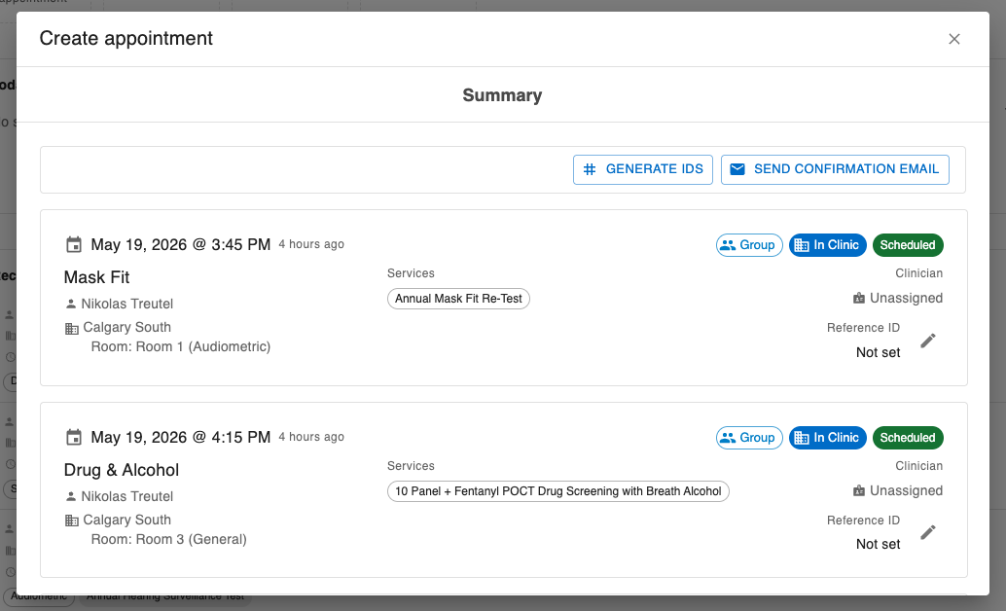Click the Mask Fit appointment title
The width and height of the screenshot is (1006, 611).
[x=97, y=277]
